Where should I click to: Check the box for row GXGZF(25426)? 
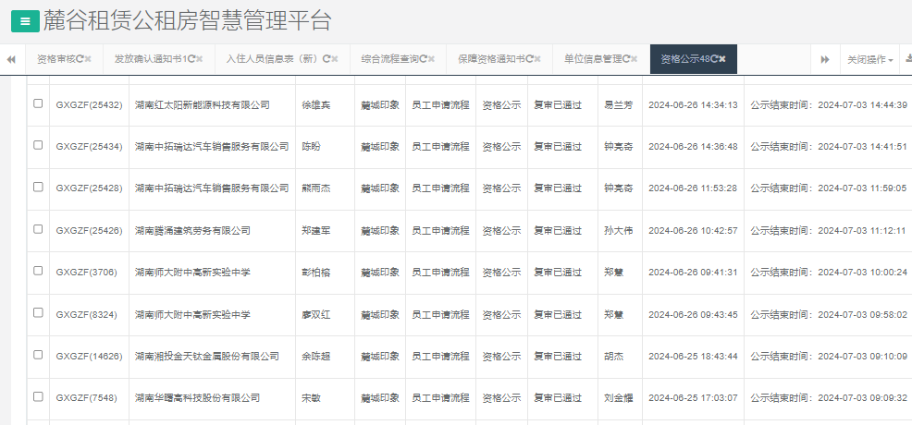pyautogui.click(x=38, y=229)
